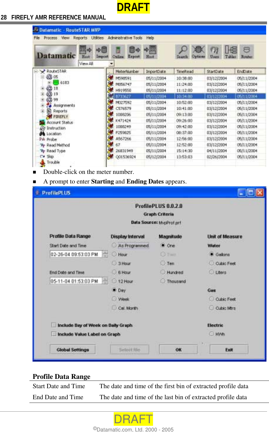Screen dimensions: 269x432
Task: Sort by the MeterNumber column header
Action: point(129,71)
